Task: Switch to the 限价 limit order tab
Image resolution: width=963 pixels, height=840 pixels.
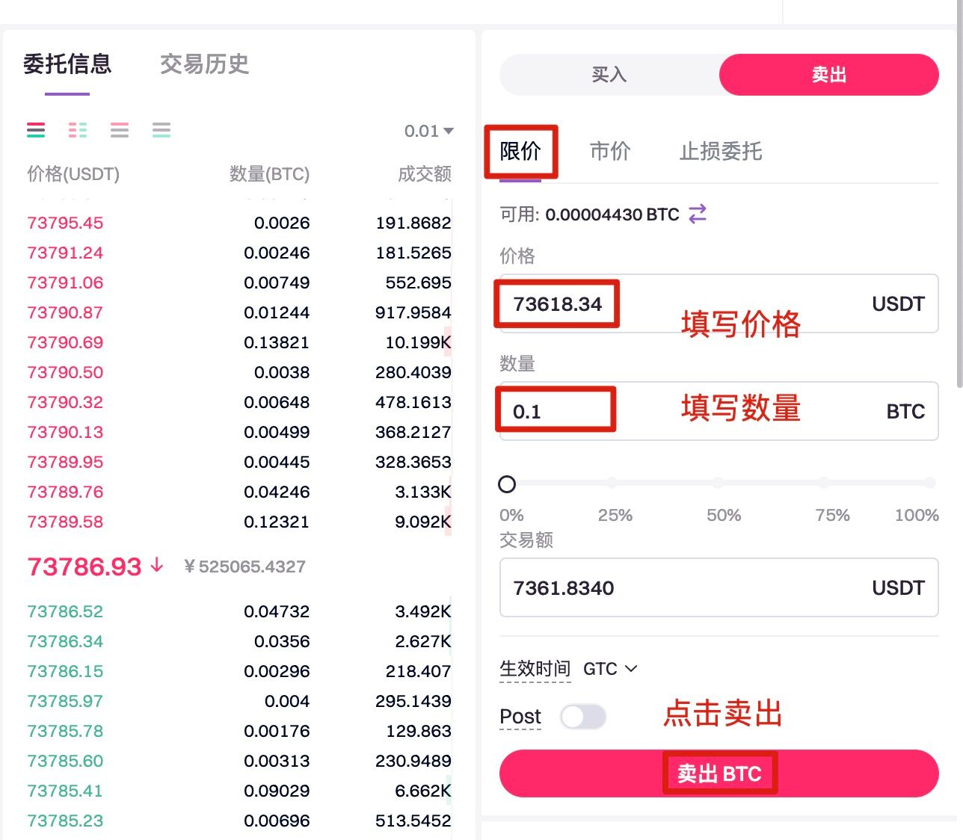Action: click(x=520, y=152)
